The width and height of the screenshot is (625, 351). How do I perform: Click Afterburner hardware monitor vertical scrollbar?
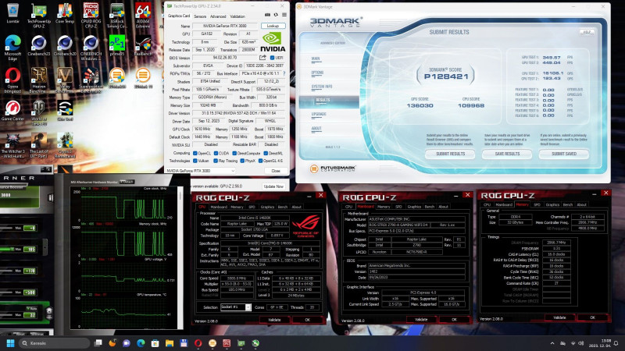(x=180, y=257)
